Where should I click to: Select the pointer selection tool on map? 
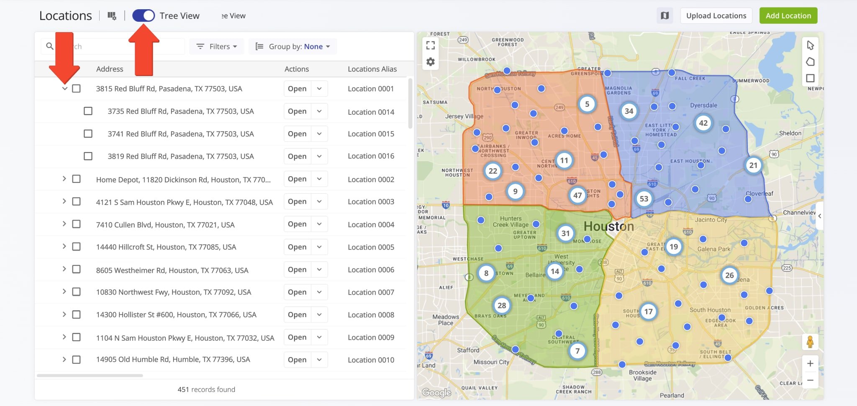(x=810, y=45)
